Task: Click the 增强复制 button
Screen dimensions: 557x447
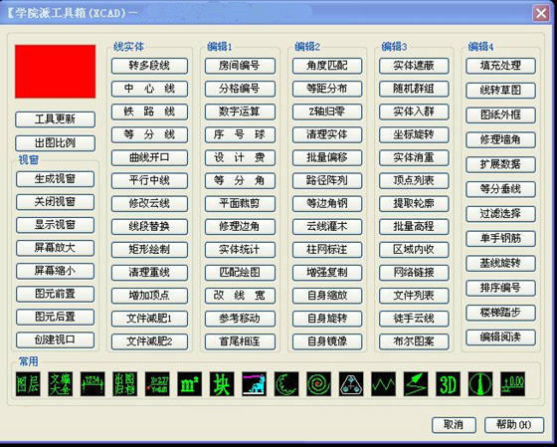Action: pos(327,273)
